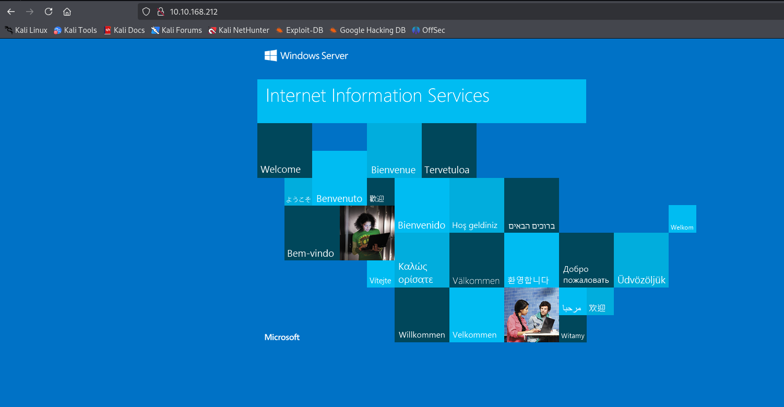The height and width of the screenshot is (407, 784).
Task: Click the browser Forward arrow button
Action: click(x=30, y=11)
